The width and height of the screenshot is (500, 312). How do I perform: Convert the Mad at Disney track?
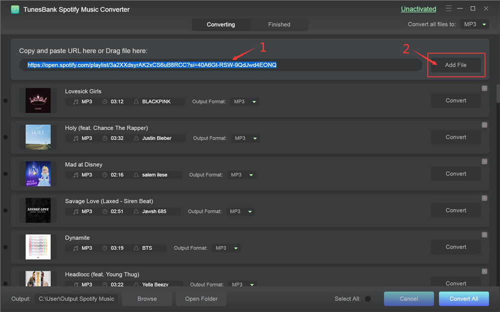tap(455, 174)
